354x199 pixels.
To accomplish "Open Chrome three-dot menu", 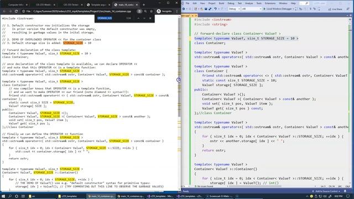I will (x=177, y=11).
